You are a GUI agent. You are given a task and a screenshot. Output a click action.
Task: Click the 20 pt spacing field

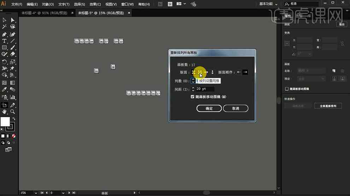[x=205, y=89]
